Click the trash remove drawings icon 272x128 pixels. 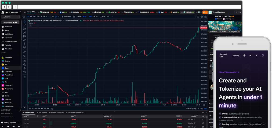point(24,77)
